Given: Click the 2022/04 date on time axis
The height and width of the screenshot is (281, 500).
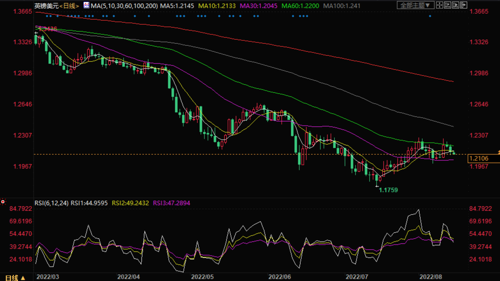Looking at the screenshot, I should pyautogui.click(x=129, y=277).
